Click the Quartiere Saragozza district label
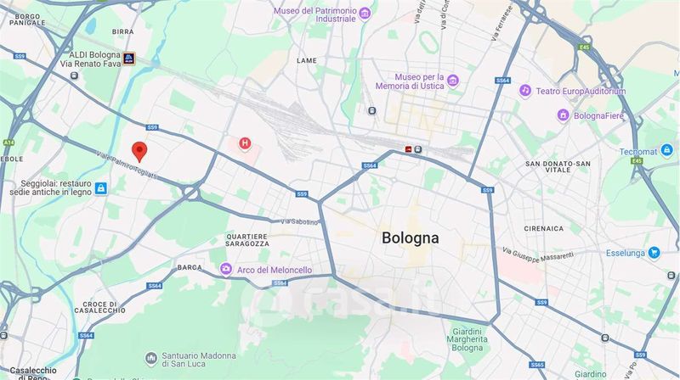Image resolution: width=680 pixels, height=380 pixels. pos(247,240)
